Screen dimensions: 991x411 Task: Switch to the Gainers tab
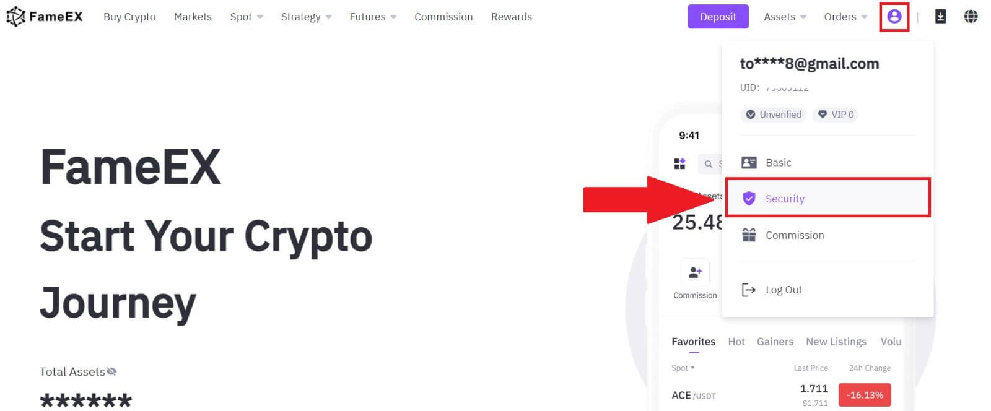point(775,341)
